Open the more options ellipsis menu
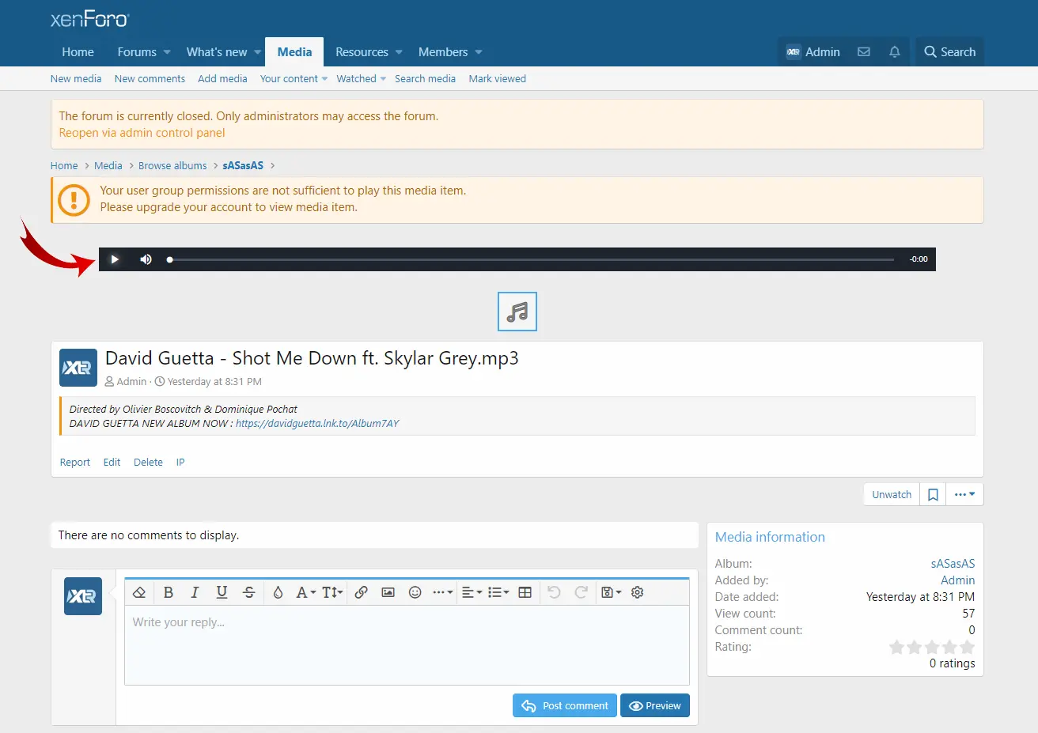The height and width of the screenshot is (733, 1038). click(964, 495)
